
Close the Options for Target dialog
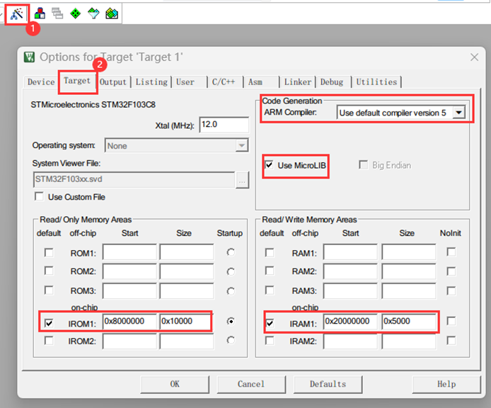[474, 57]
